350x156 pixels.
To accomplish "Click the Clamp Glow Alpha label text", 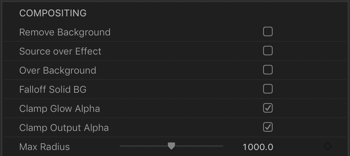I will pyautogui.click(x=59, y=109).
